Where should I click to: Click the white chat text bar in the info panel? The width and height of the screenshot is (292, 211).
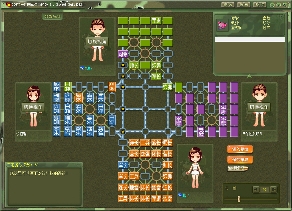point(250,39)
